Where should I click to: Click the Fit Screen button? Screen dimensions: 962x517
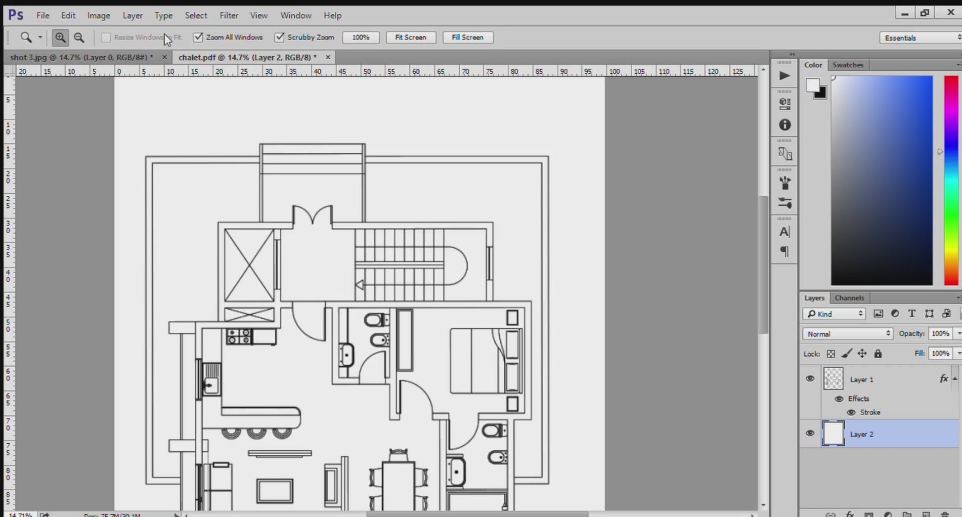pos(410,38)
